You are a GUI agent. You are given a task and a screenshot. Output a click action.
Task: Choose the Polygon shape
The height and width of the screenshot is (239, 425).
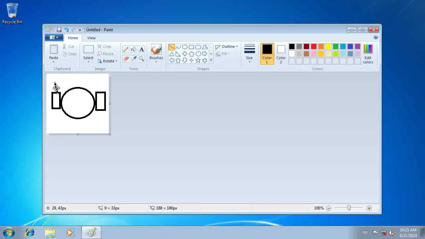(x=205, y=47)
